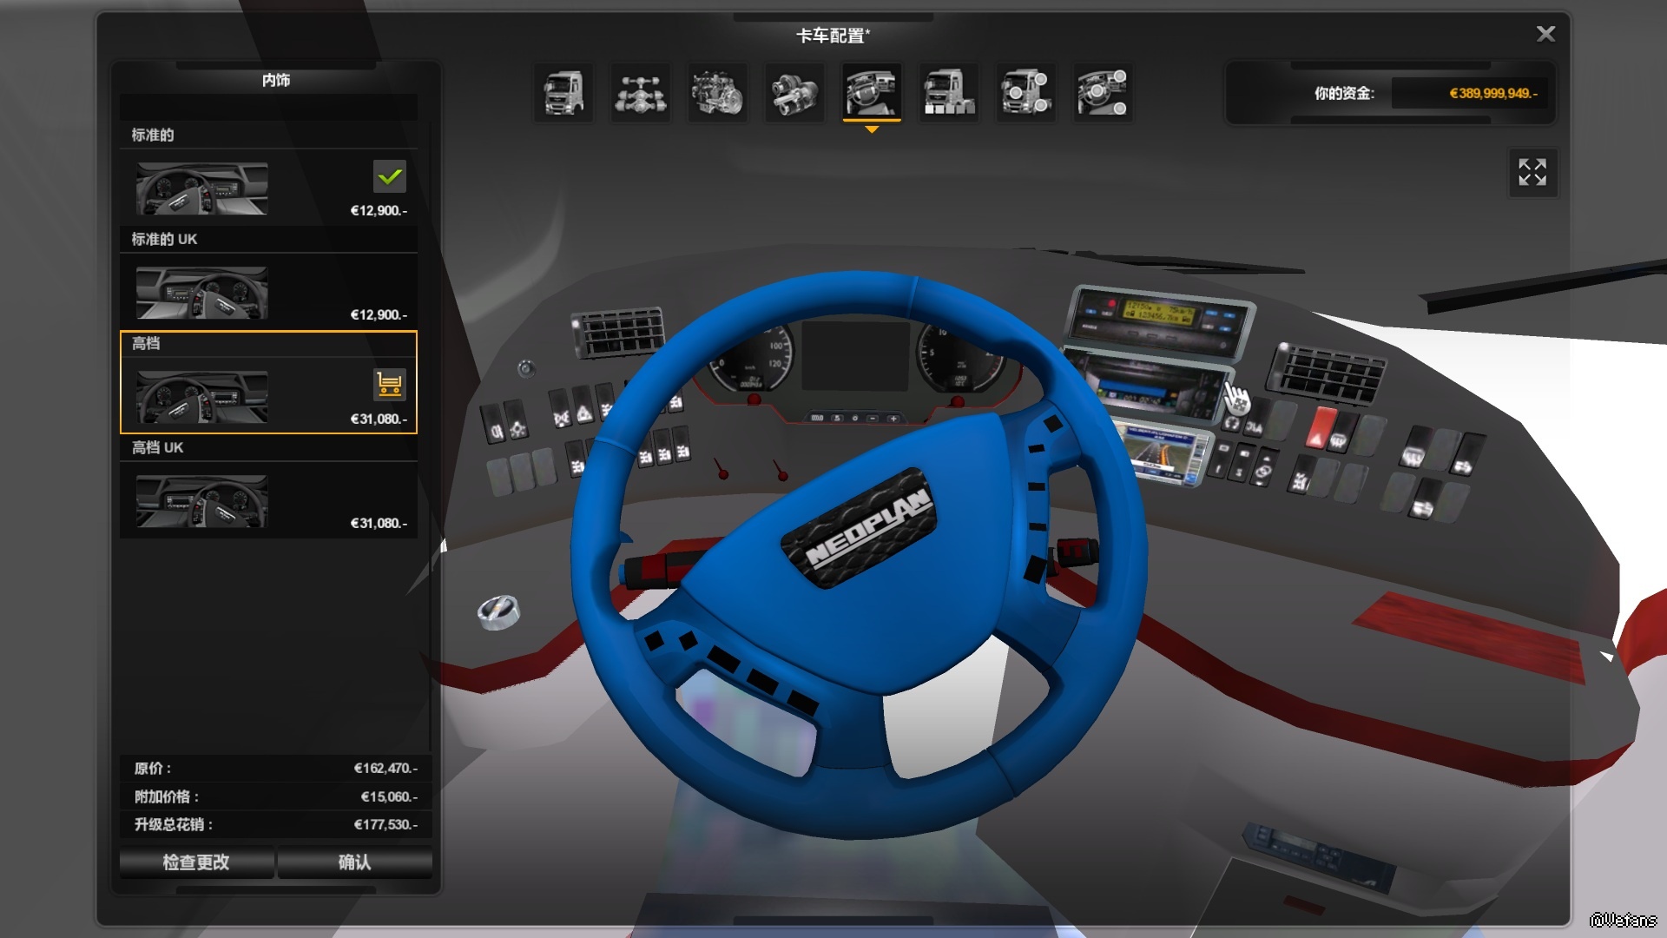Open the truck paint colors category

tap(948, 92)
